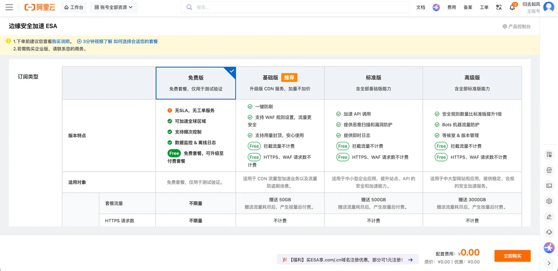
Task: Click the check icon beside 支持用量封顶
Action: tap(250, 135)
